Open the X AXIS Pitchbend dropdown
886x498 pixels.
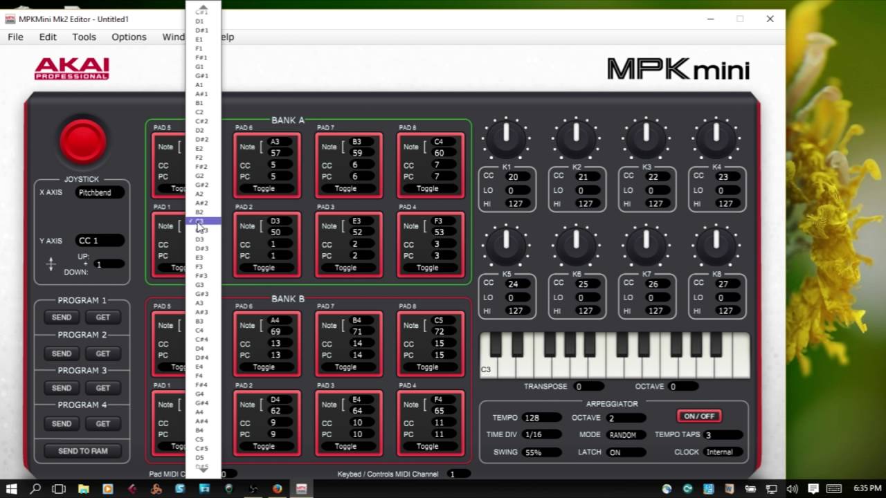pos(100,193)
